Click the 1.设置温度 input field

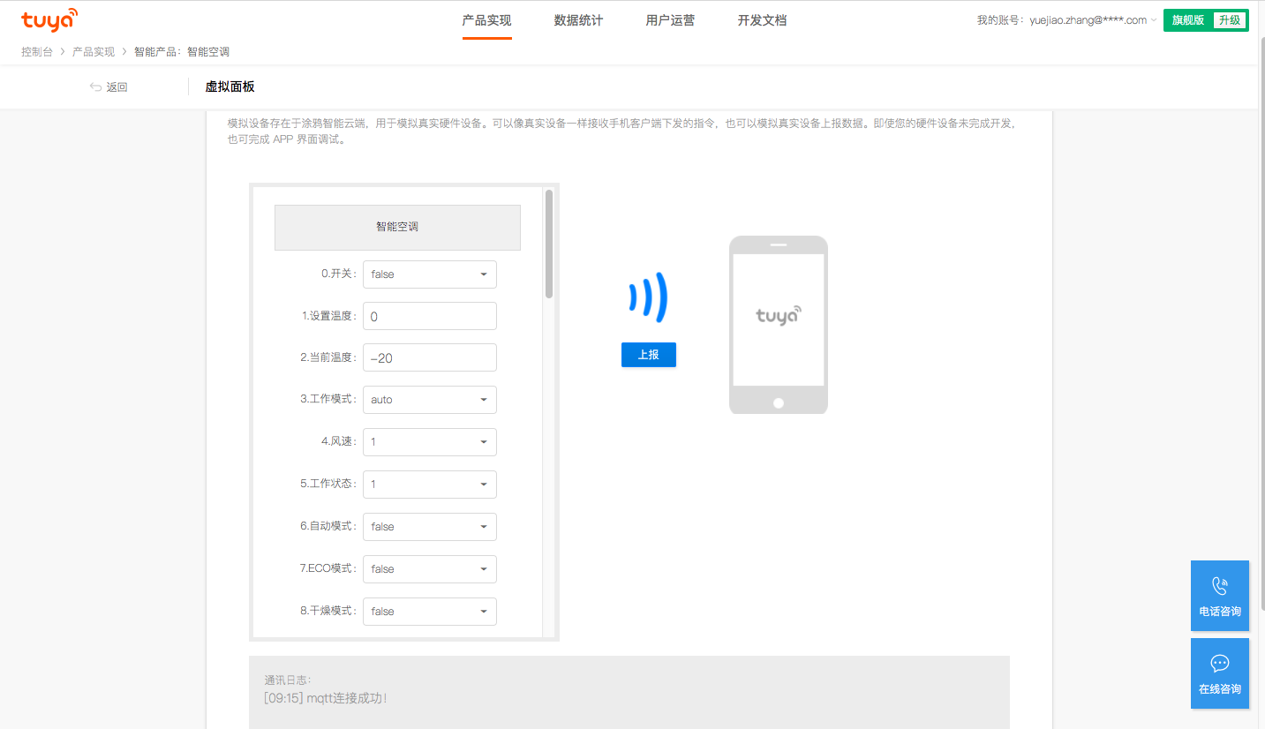430,316
